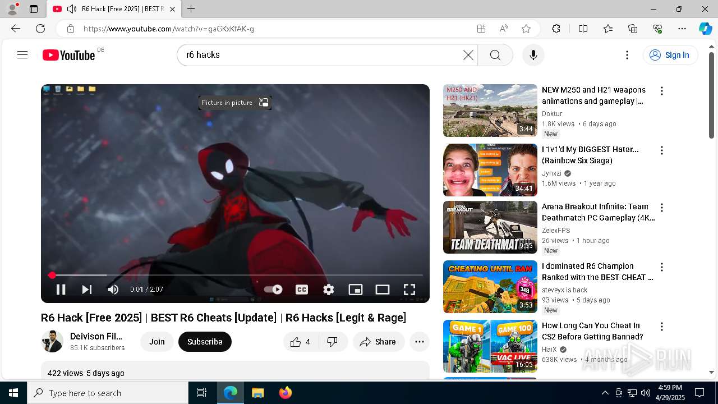Open YouTube settings three-dot menu

click(x=627, y=55)
